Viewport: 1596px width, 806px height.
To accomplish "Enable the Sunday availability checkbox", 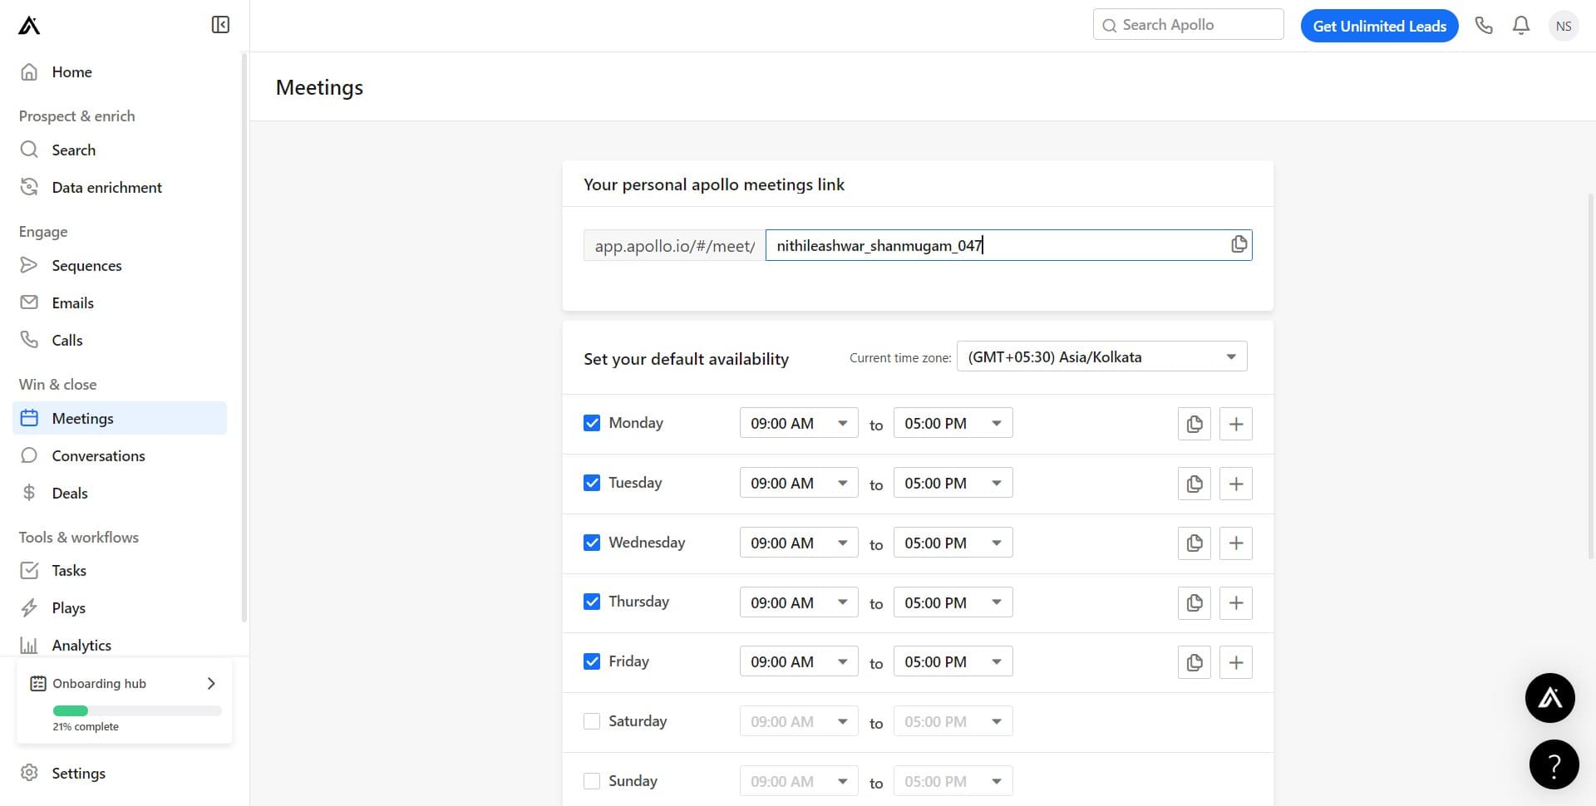I will 592,781.
